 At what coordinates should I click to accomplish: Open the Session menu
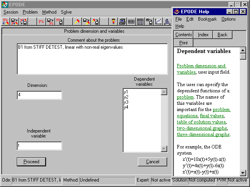[11, 12]
